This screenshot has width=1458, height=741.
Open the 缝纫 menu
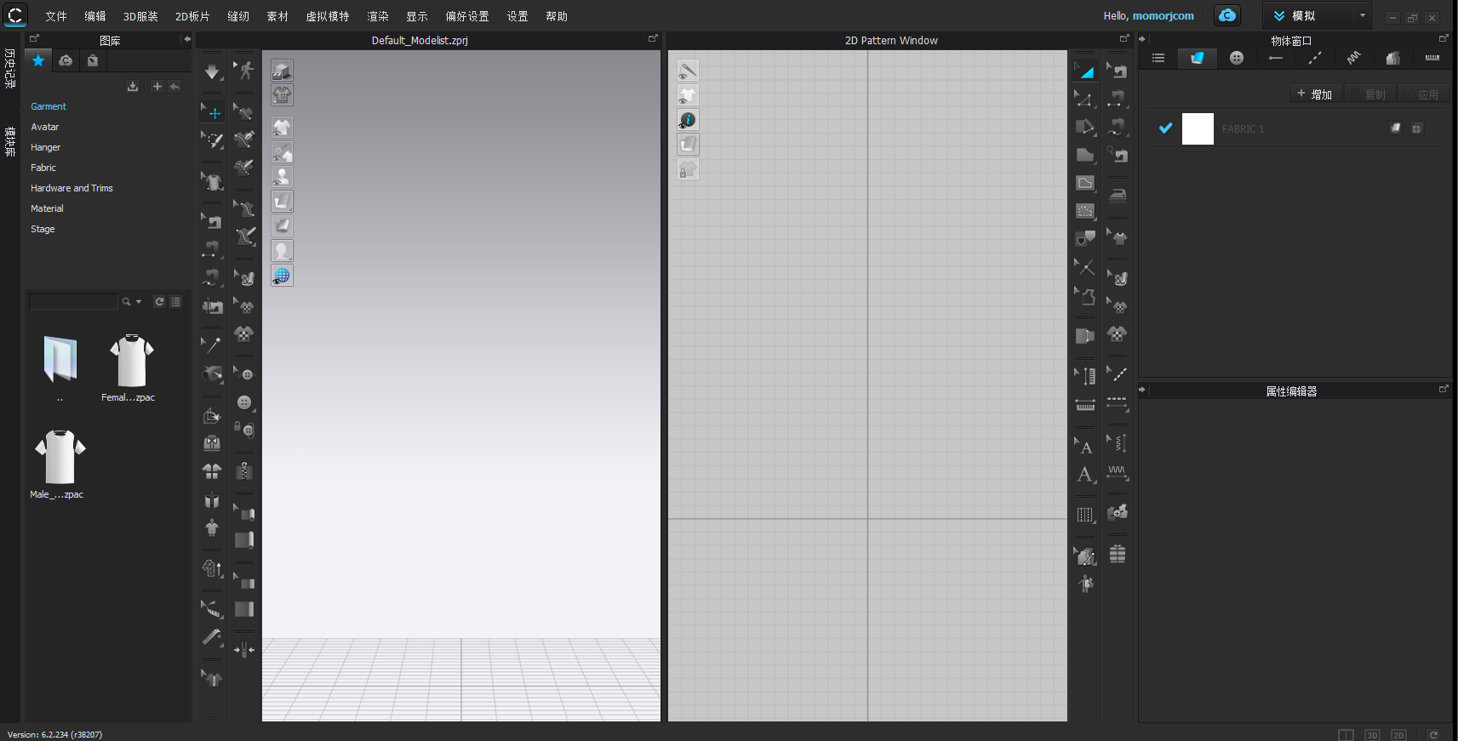237,16
